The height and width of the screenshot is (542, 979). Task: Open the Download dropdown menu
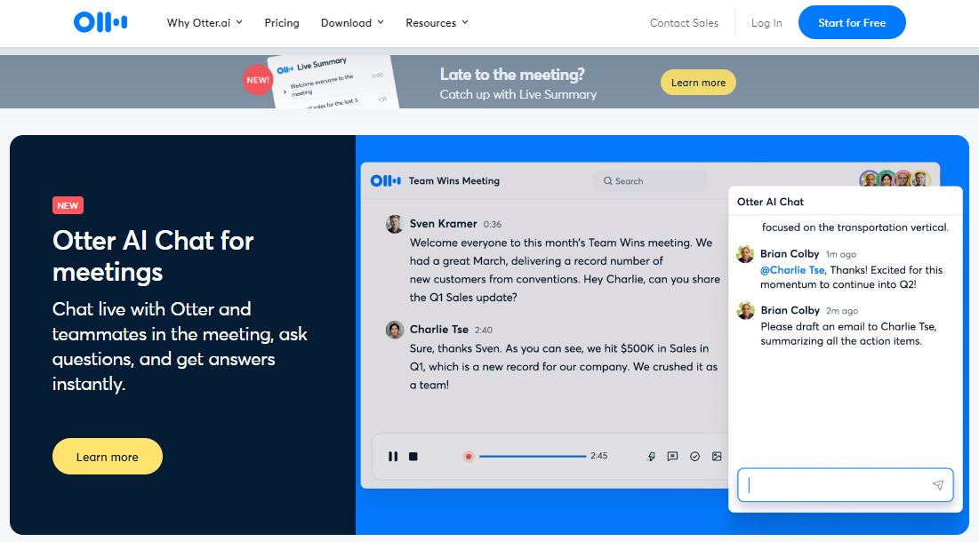click(352, 22)
